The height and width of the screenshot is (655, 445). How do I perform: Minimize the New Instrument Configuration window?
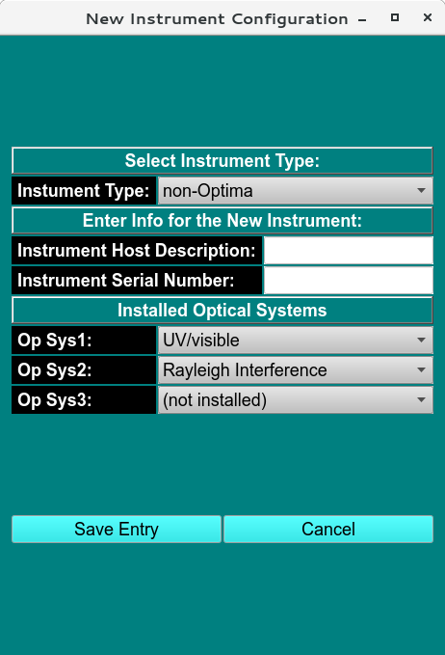pos(362,19)
